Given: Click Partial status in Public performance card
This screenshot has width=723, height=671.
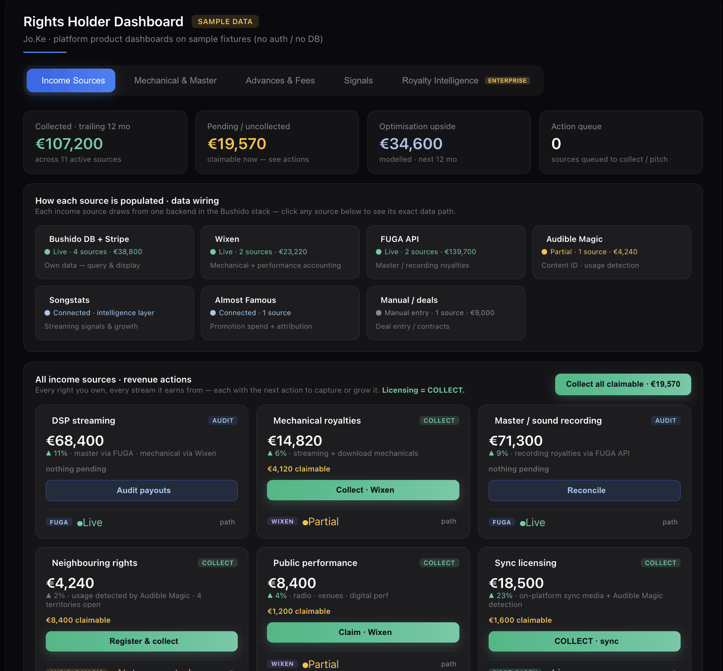Looking at the screenshot, I should 321,664.
